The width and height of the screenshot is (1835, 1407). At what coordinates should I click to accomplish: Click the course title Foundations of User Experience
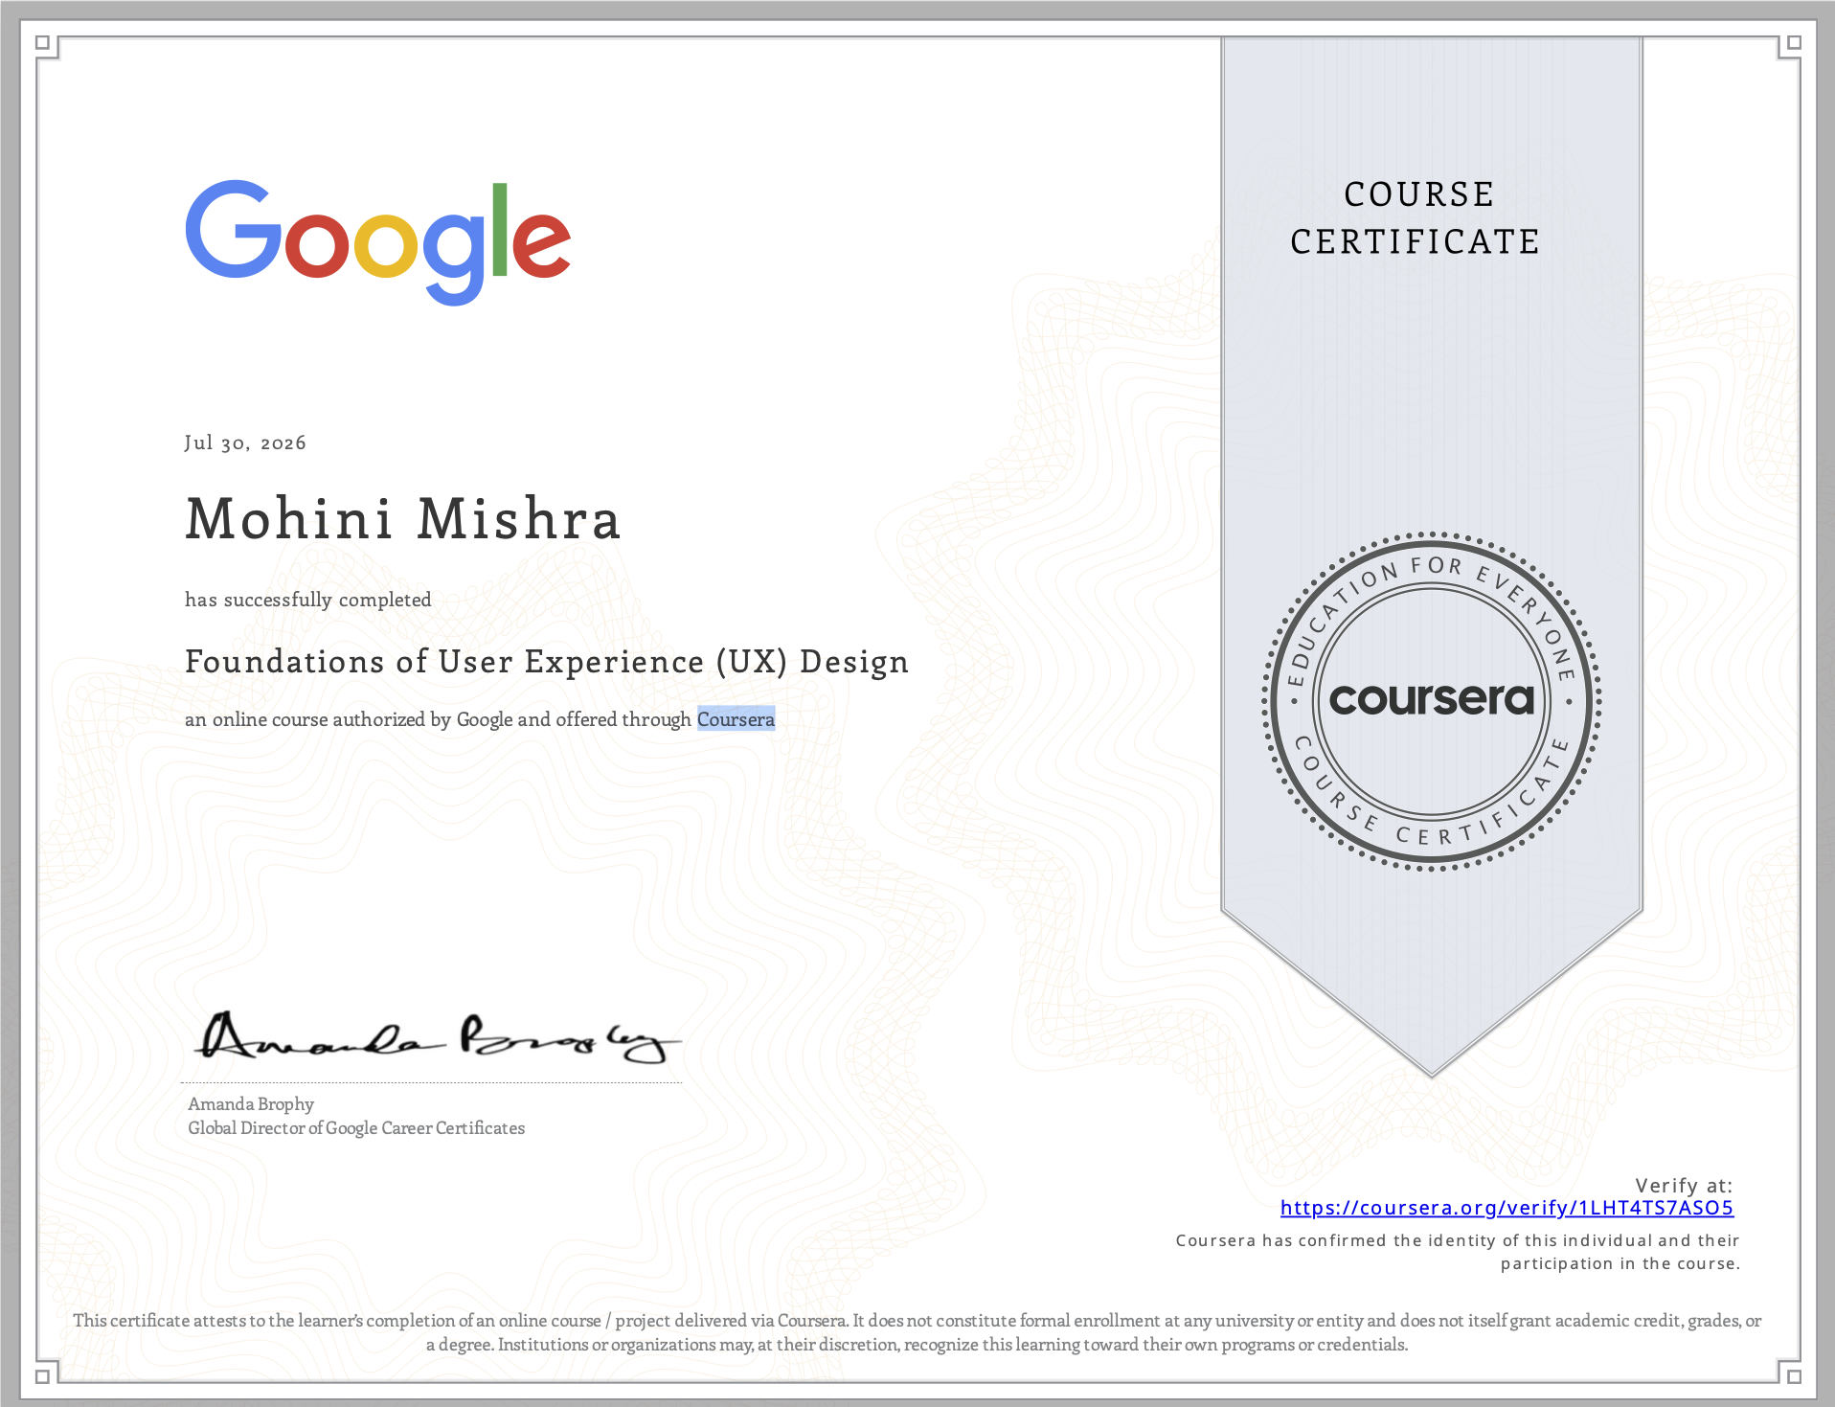(547, 662)
